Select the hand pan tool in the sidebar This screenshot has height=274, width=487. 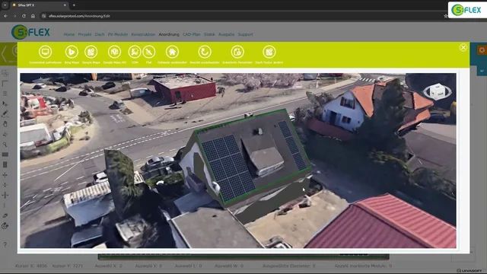click(x=5, y=124)
